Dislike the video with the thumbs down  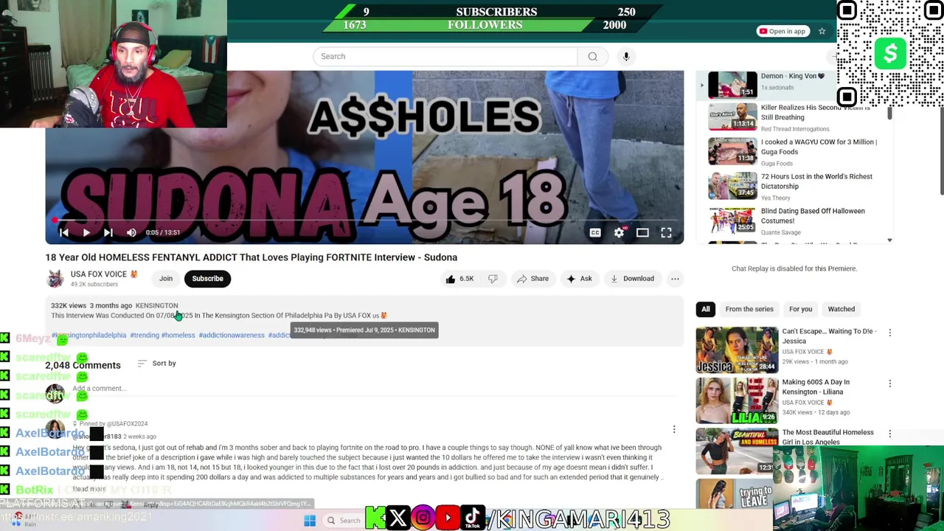[x=493, y=279]
